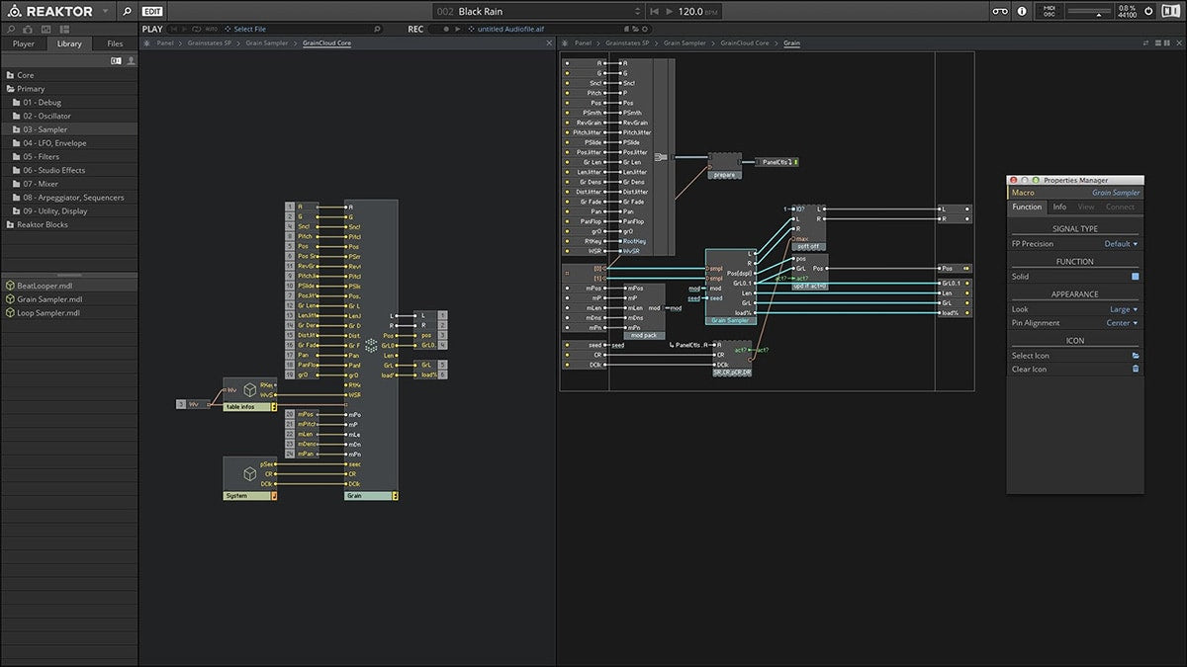Toggle the EDIT mode button
The width and height of the screenshot is (1187, 667).
152,12
